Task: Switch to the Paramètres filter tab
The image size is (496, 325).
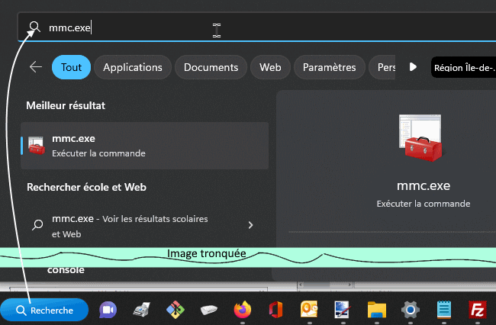Action: [x=330, y=67]
